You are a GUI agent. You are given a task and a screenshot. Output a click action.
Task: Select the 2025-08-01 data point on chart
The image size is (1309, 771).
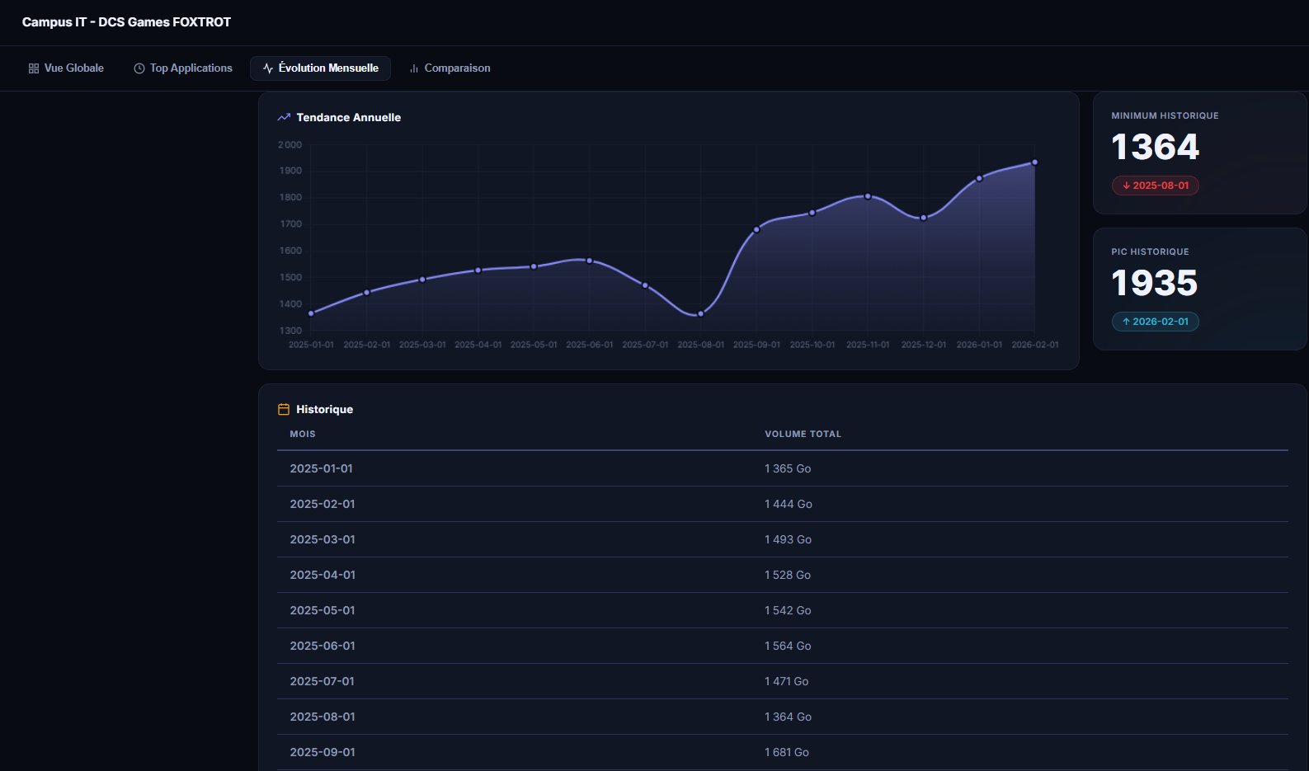point(701,313)
